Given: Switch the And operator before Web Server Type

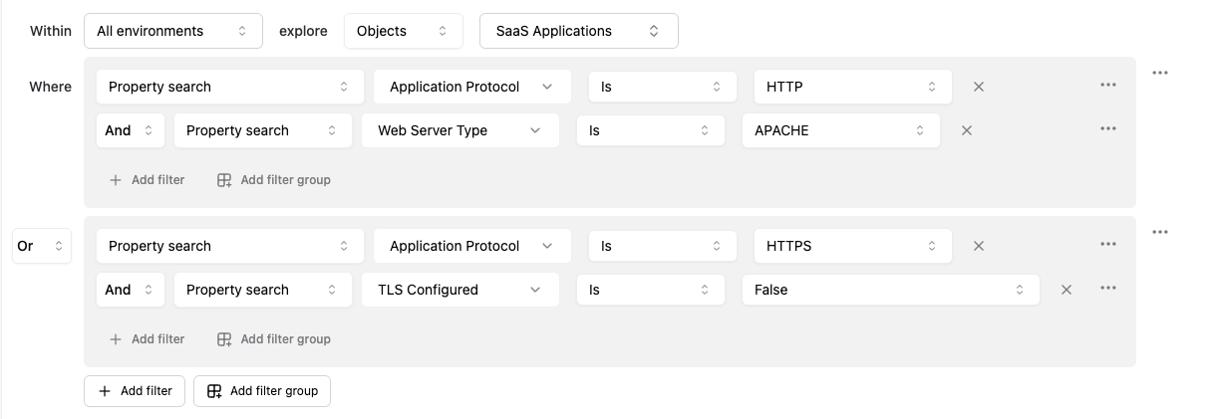Looking at the screenshot, I should tap(130, 130).
